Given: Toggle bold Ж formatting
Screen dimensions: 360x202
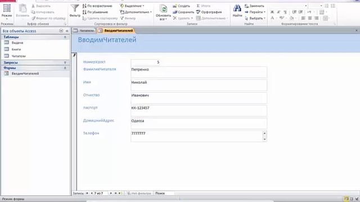Looking at the screenshot, I should pyautogui.click(x=272, y=12).
